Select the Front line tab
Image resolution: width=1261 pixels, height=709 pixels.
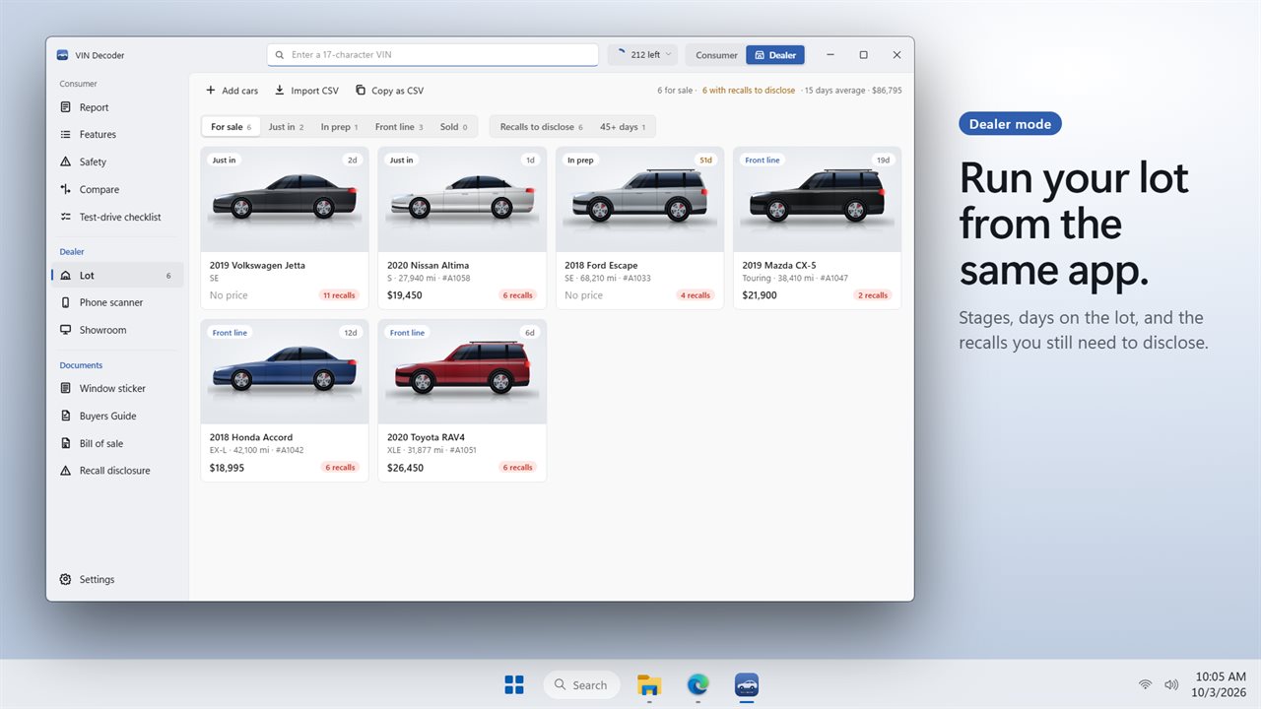click(399, 127)
